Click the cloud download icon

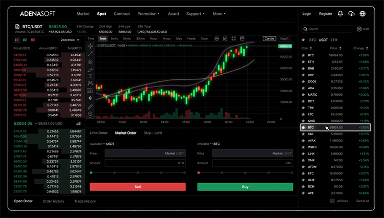pos(351,14)
